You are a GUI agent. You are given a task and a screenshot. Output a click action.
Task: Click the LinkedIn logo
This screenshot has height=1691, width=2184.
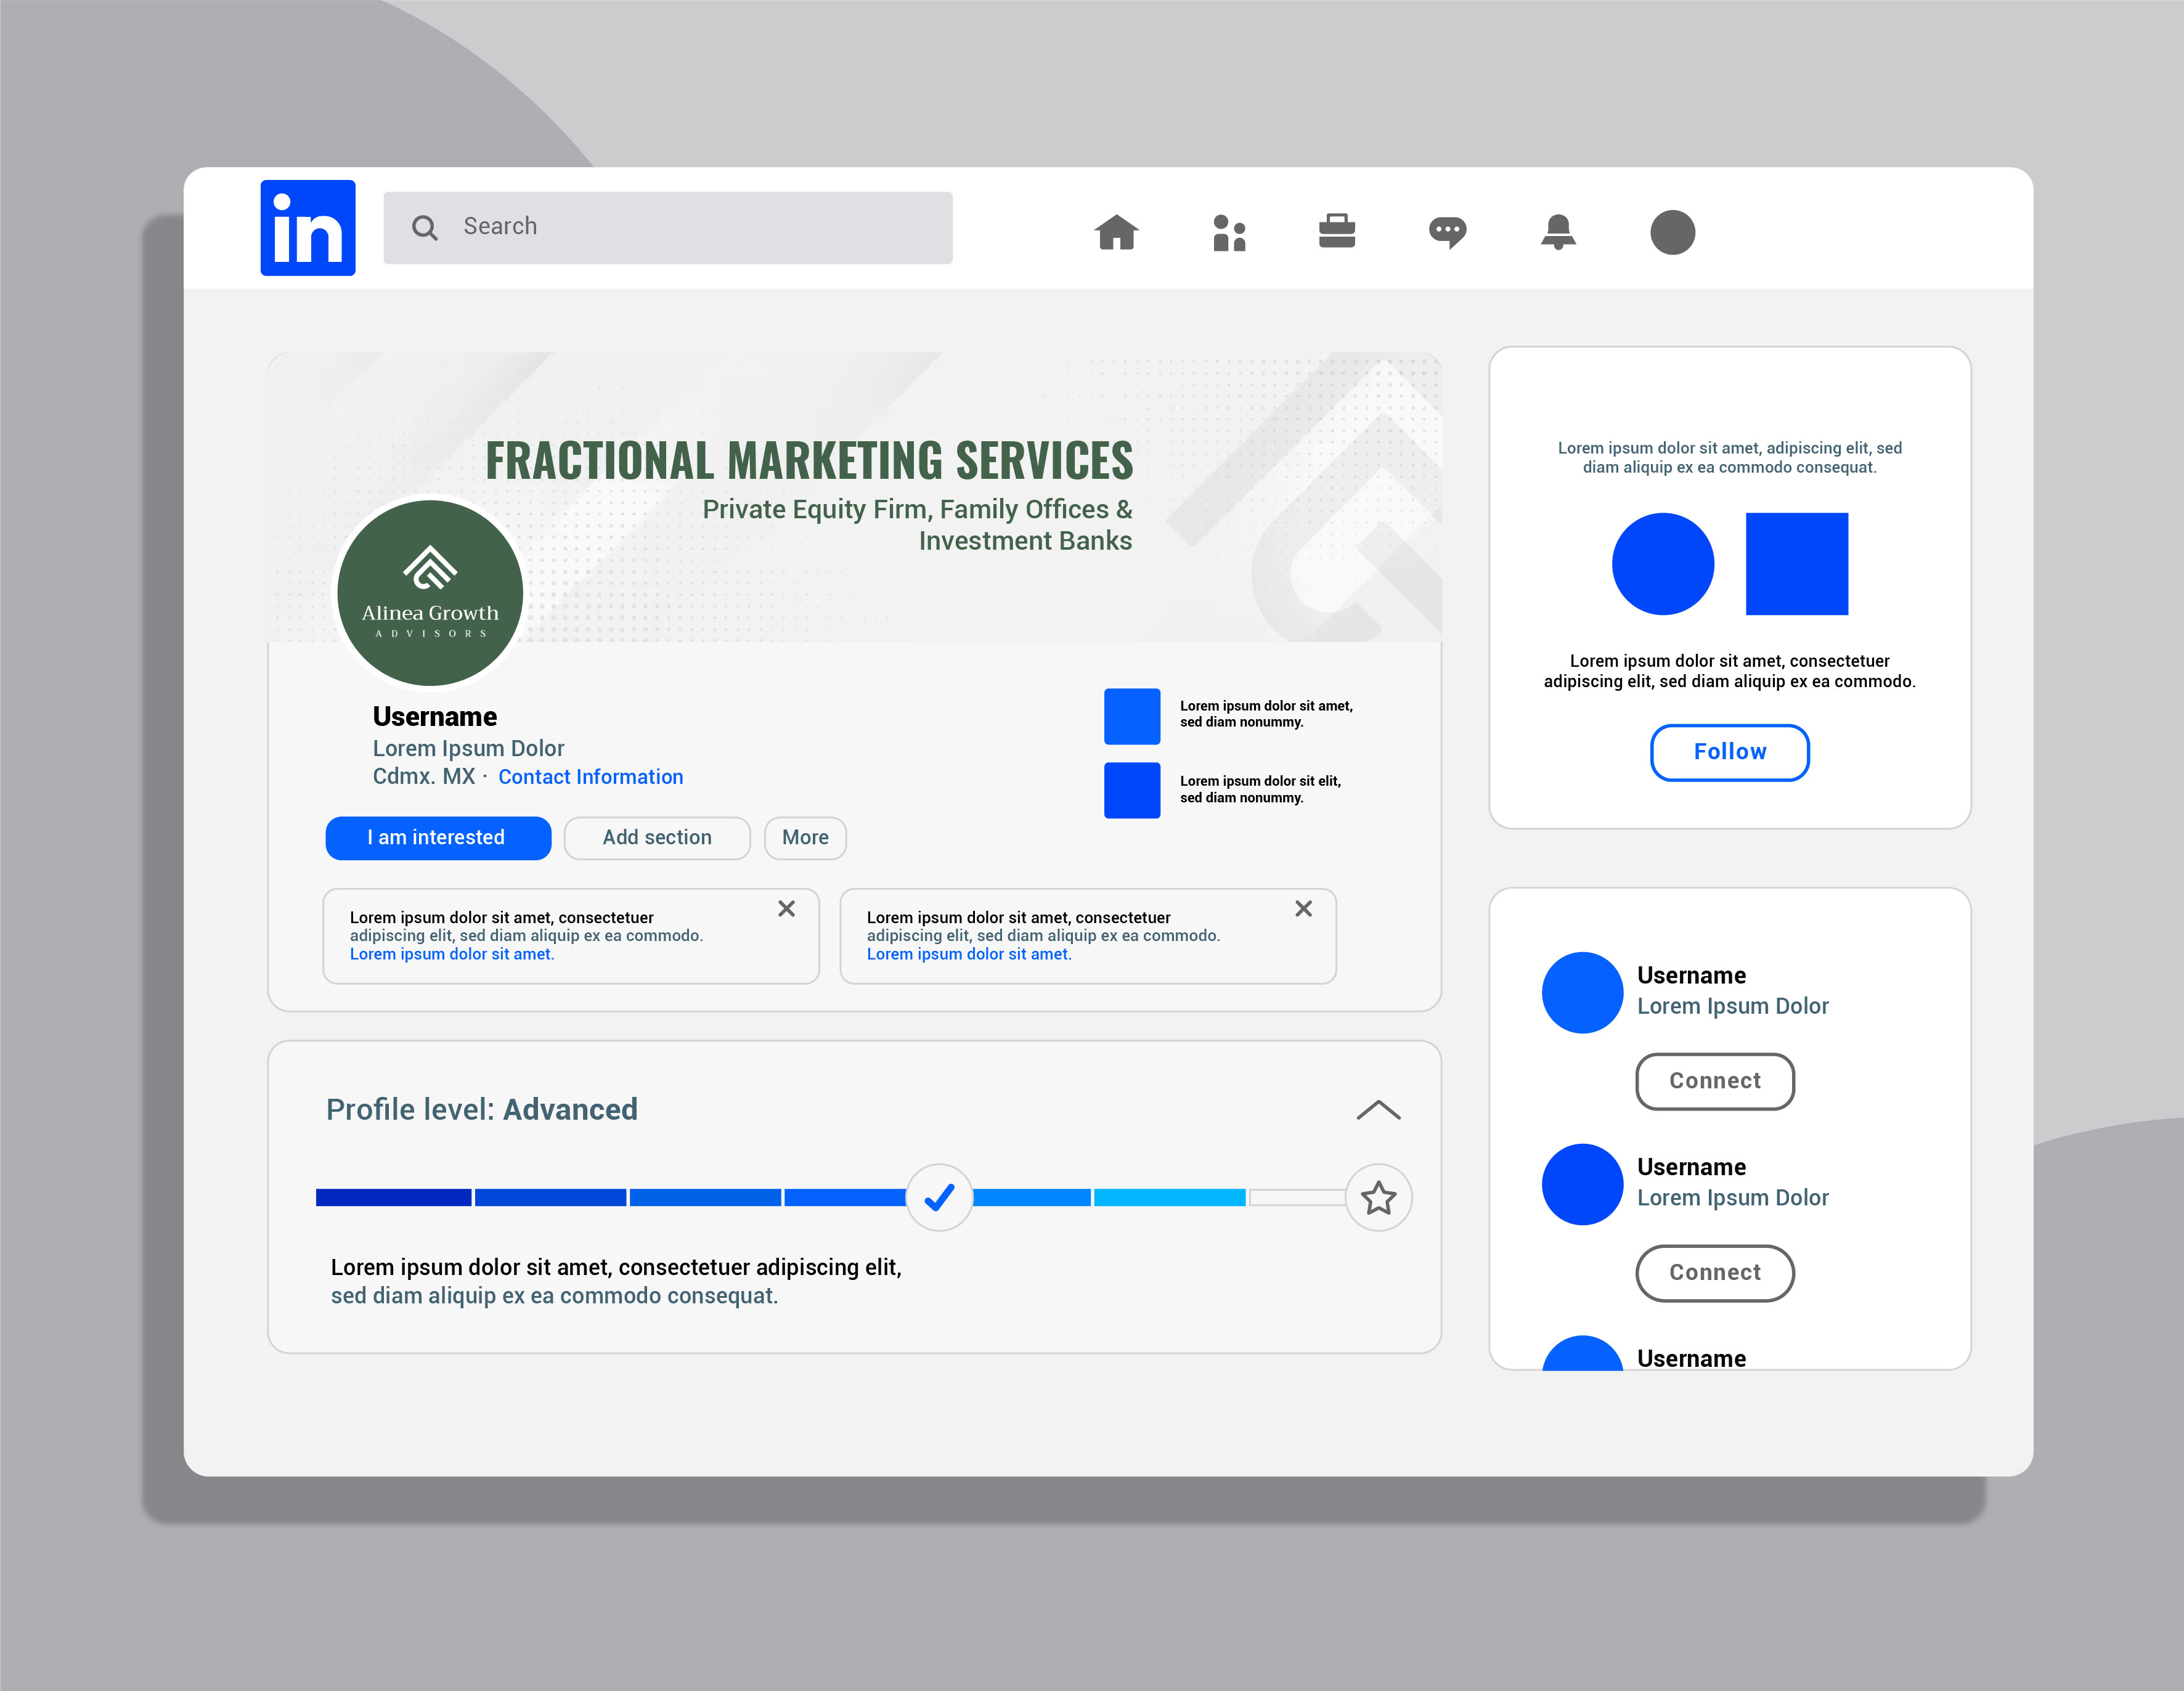point(308,228)
